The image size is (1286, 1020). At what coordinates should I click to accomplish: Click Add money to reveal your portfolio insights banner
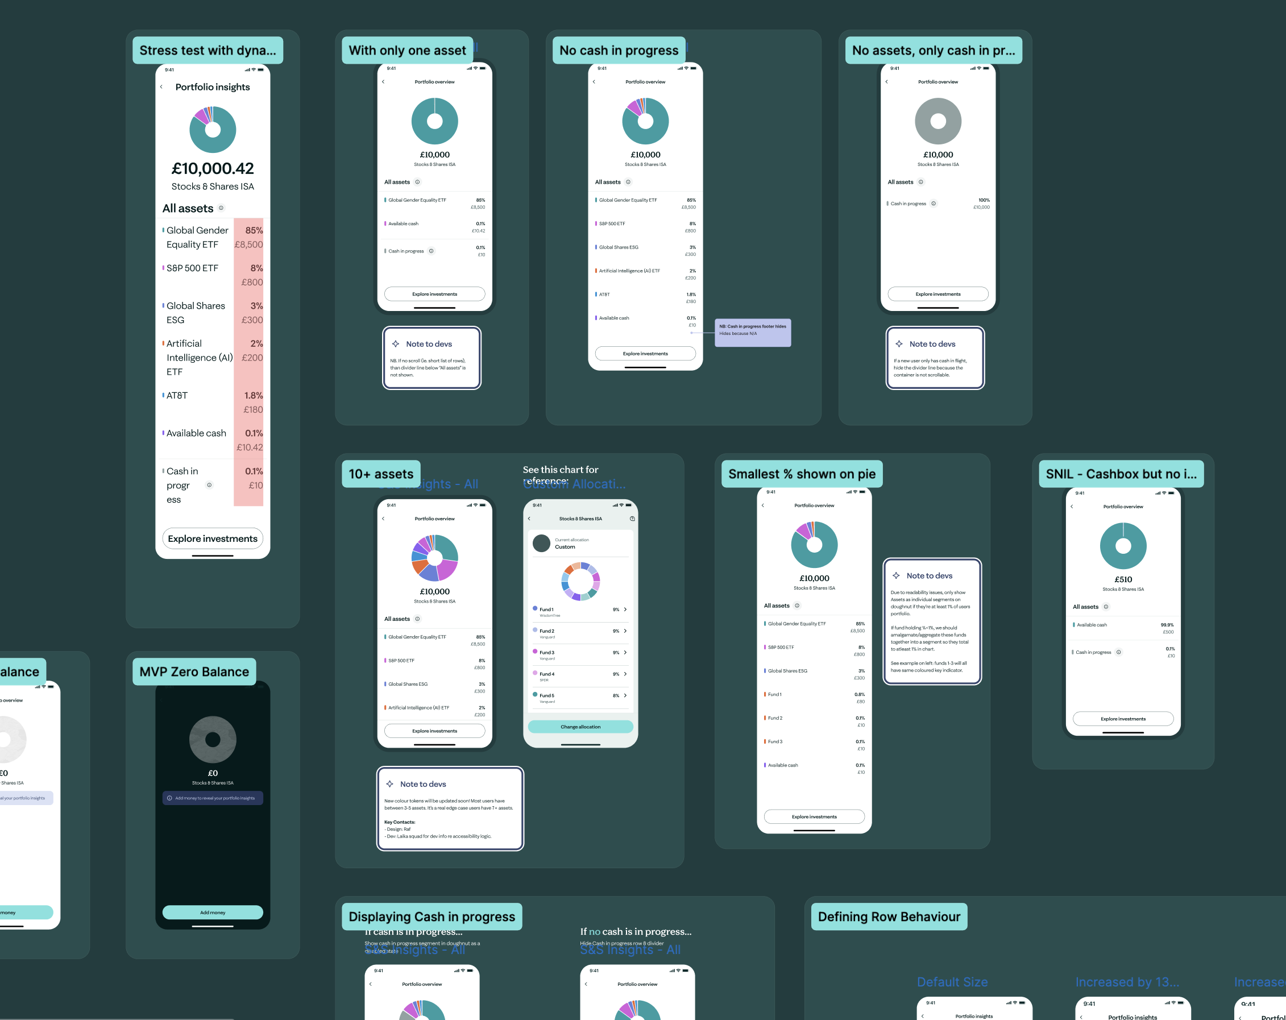[213, 798]
